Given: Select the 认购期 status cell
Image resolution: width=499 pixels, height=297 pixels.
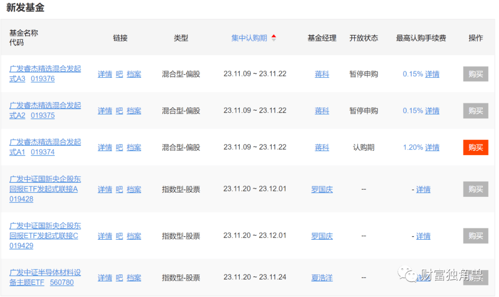Looking at the screenshot, I should click(364, 147).
